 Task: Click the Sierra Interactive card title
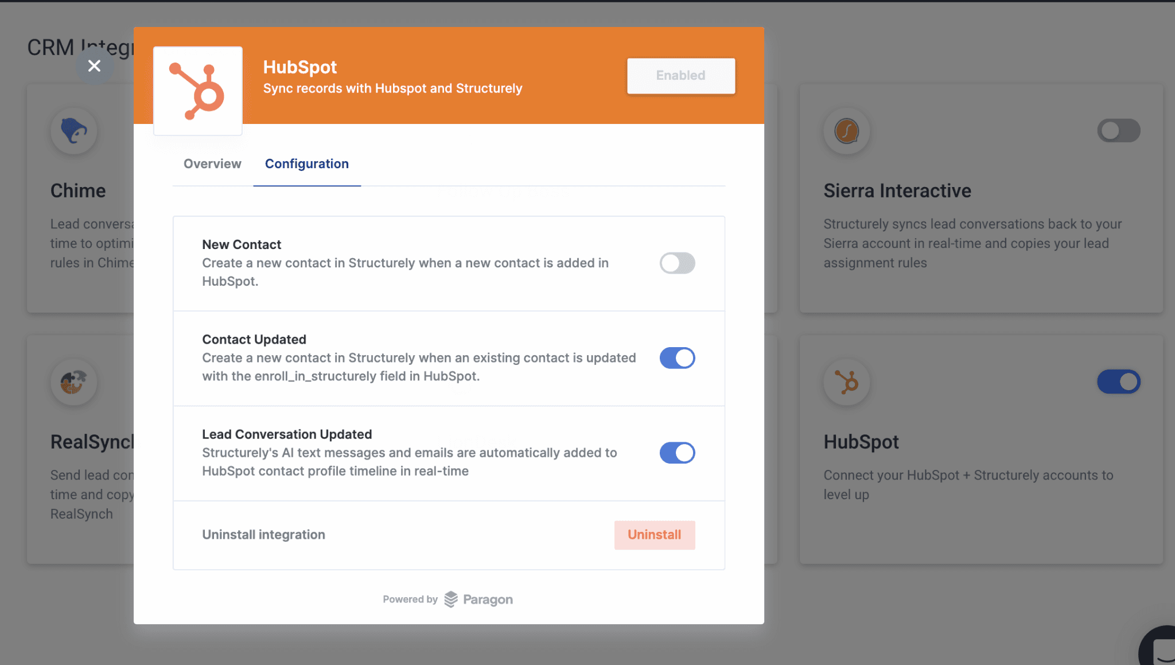897,191
